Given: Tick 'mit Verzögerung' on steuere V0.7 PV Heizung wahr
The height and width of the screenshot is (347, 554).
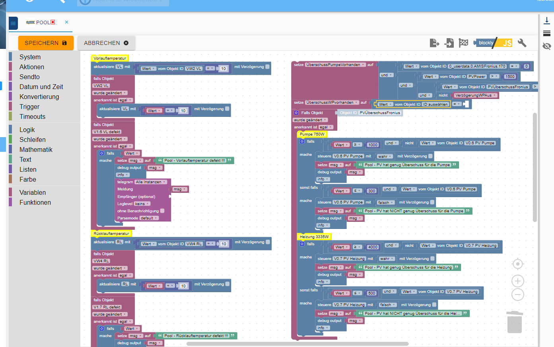Looking at the screenshot, I should [x=432, y=259].
